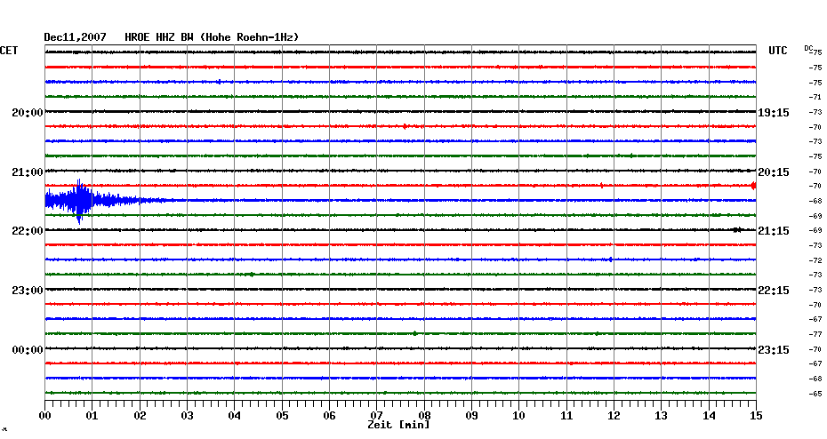Click the 21:00 CET time label

coord(28,172)
